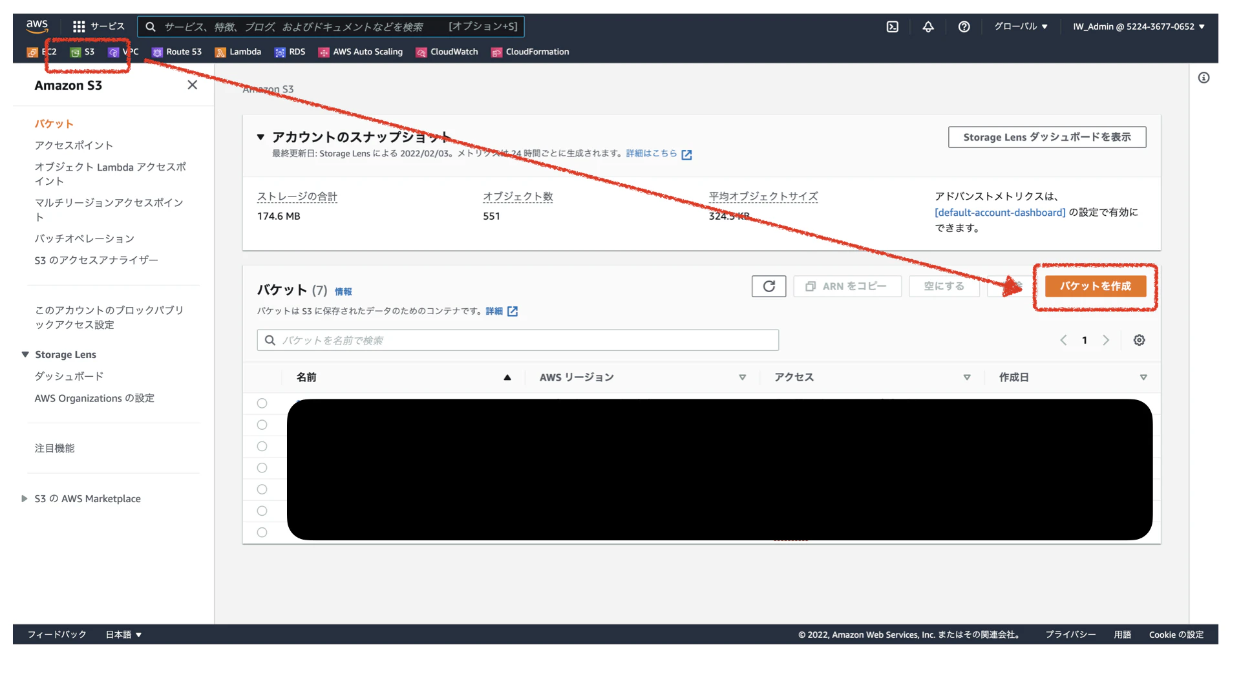Click the help question mark icon

964,26
